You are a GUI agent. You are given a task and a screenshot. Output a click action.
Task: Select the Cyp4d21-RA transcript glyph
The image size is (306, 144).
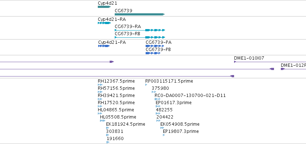coord(104,23)
